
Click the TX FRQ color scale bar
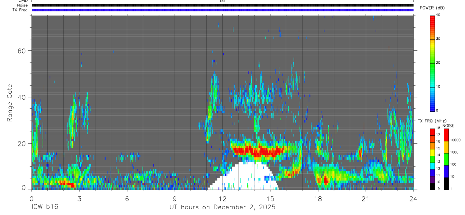click(x=432, y=159)
